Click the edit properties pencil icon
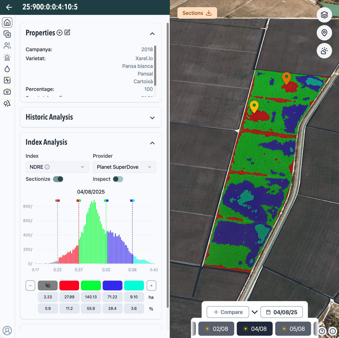 point(67,33)
